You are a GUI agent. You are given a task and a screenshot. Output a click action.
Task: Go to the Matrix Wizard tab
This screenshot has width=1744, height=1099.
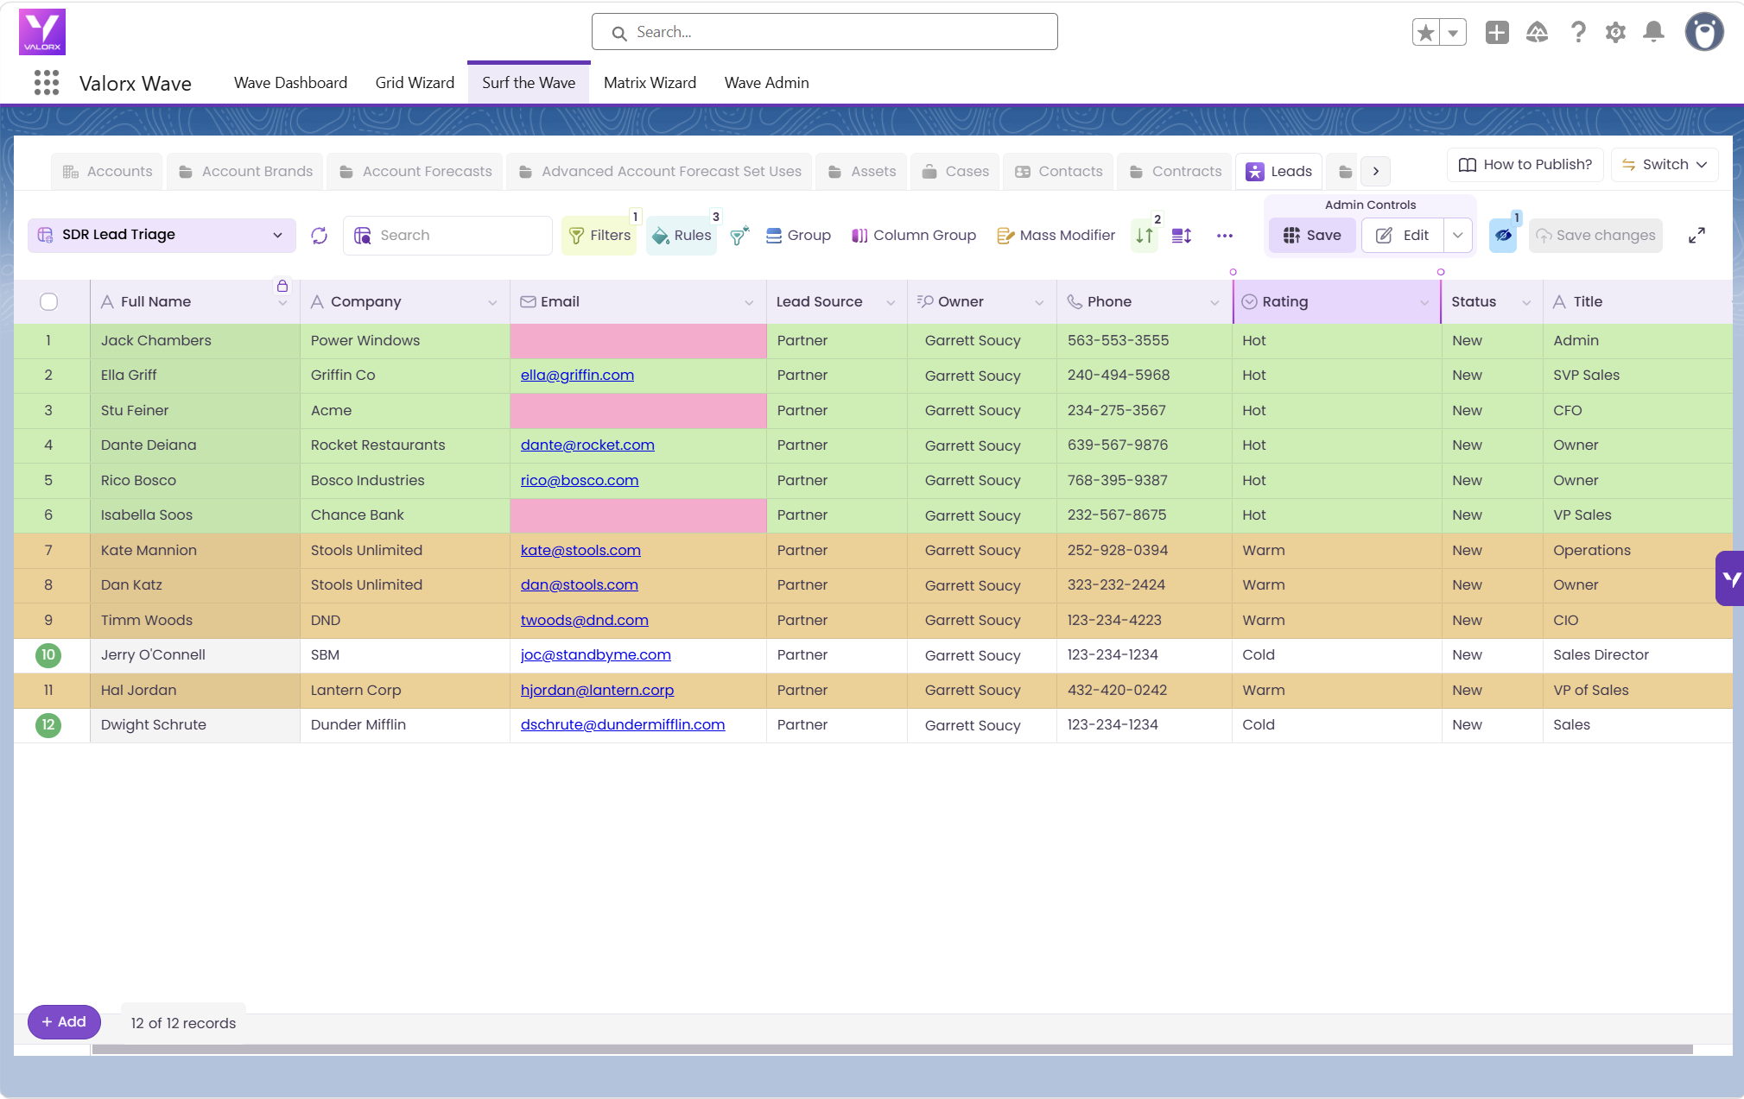[x=650, y=83]
